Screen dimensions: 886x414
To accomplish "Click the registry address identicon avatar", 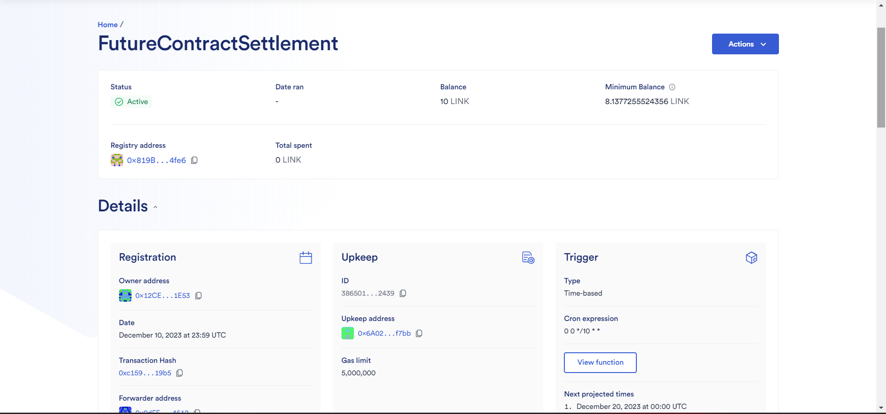I will [117, 160].
